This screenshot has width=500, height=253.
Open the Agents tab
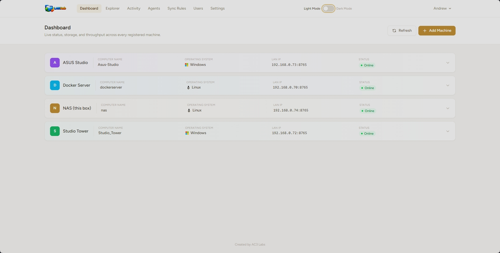coord(154,8)
